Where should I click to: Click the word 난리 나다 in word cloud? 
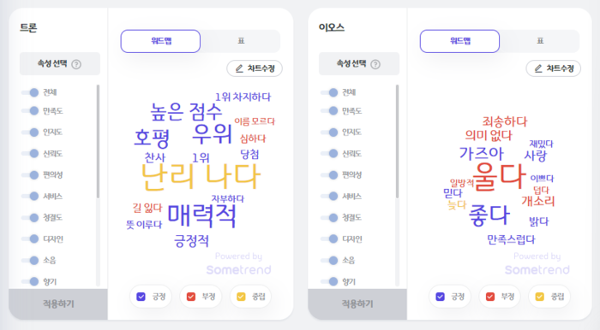pos(201,177)
